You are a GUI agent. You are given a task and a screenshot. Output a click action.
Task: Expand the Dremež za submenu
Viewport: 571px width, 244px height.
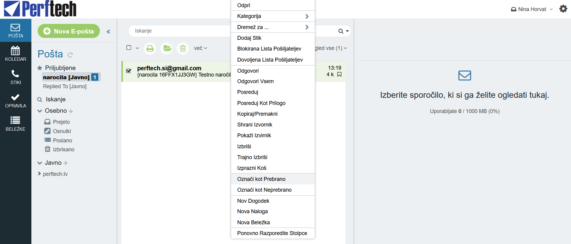pos(273,27)
